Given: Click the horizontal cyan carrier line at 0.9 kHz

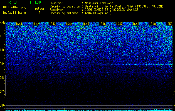Looking at the screenshot, I should point(89,64).
